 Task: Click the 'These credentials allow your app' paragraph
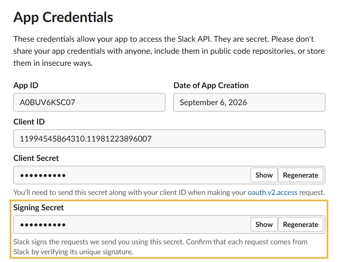tap(169, 51)
